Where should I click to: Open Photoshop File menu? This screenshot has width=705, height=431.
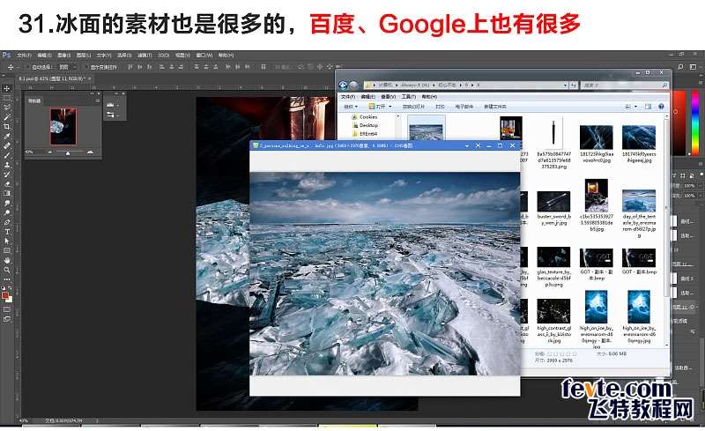tap(25, 55)
